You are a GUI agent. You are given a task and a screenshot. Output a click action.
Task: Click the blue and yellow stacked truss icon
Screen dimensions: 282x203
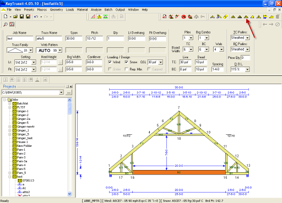tap(265, 17)
